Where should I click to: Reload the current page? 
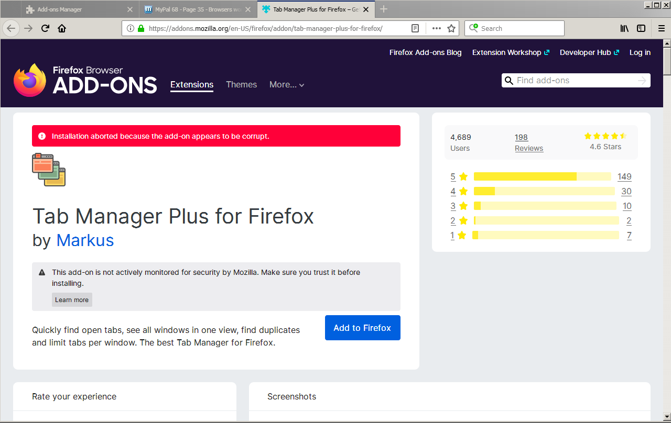45,28
